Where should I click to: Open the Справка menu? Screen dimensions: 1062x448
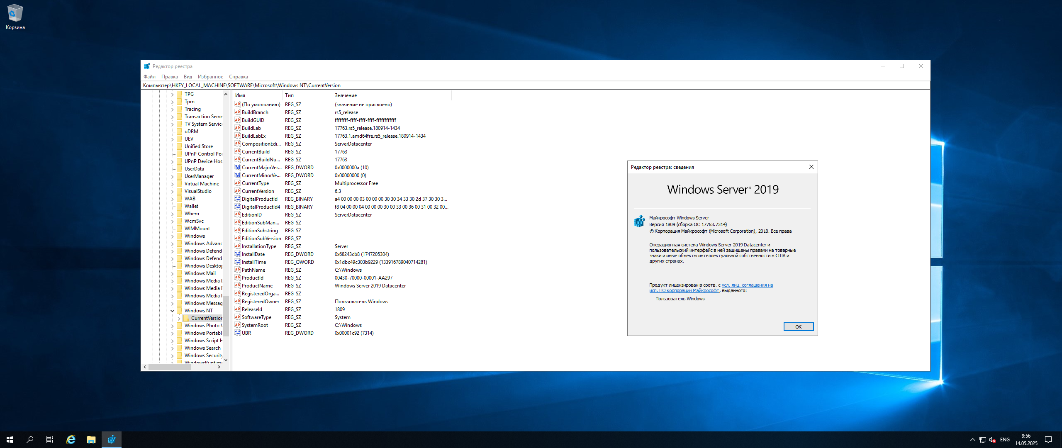(238, 77)
